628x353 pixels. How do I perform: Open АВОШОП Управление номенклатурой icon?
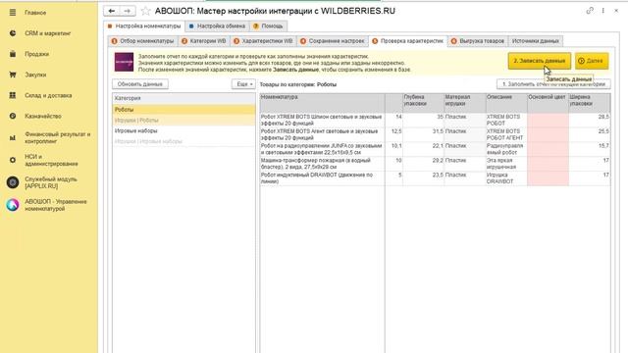pos(13,205)
